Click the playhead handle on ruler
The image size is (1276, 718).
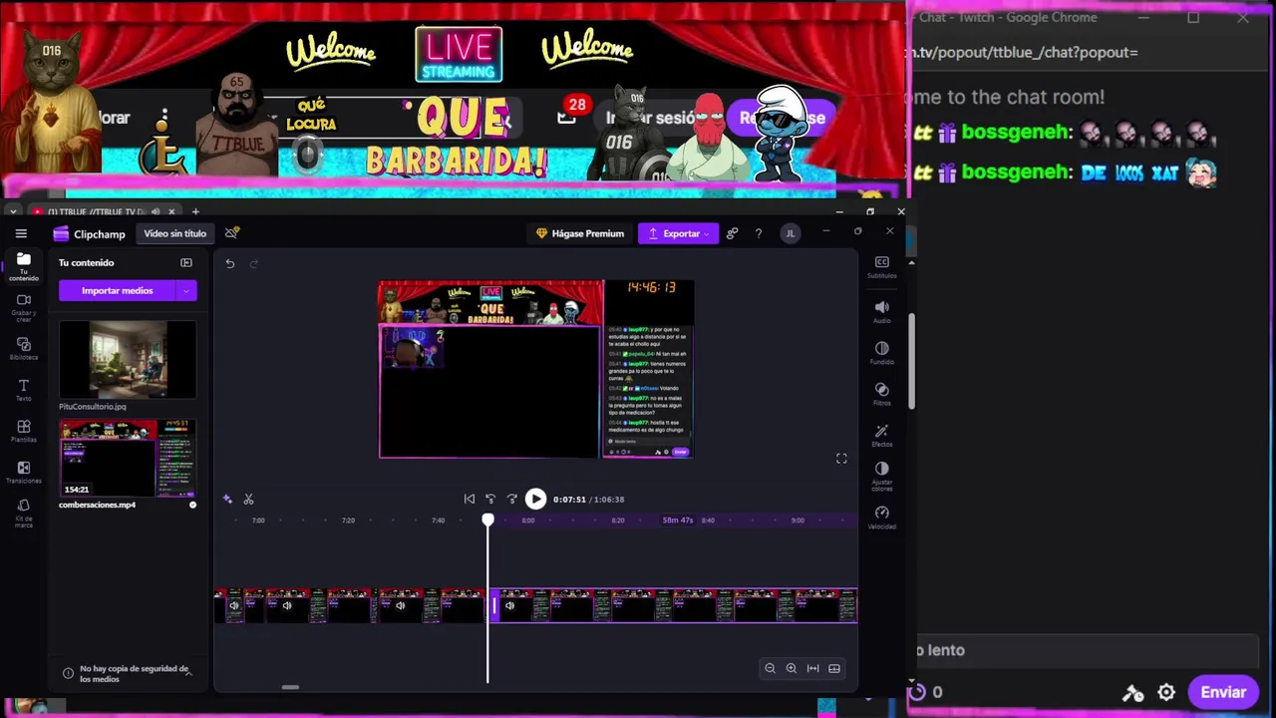point(487,520)
